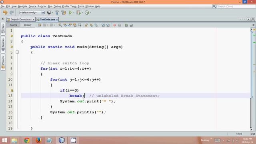The image size is (256, 144).
Task: Open Firefox from taskbar
Action: point(38,140)
